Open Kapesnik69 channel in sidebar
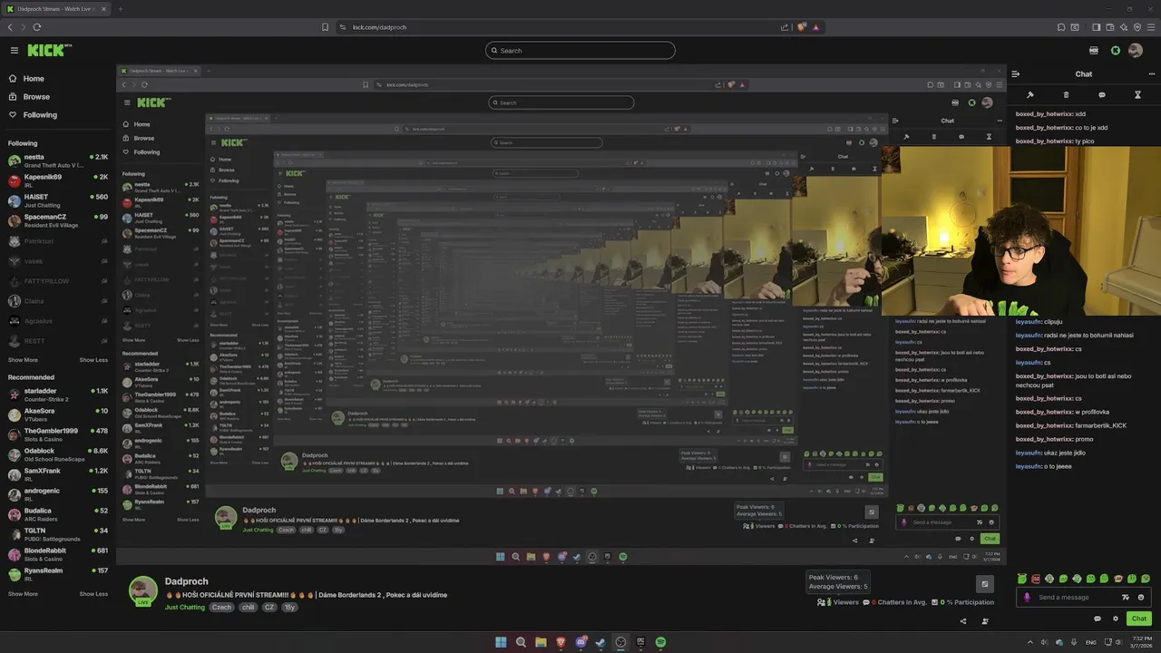Viewport: 1161px width, 653px height. (x=58, y=180)
